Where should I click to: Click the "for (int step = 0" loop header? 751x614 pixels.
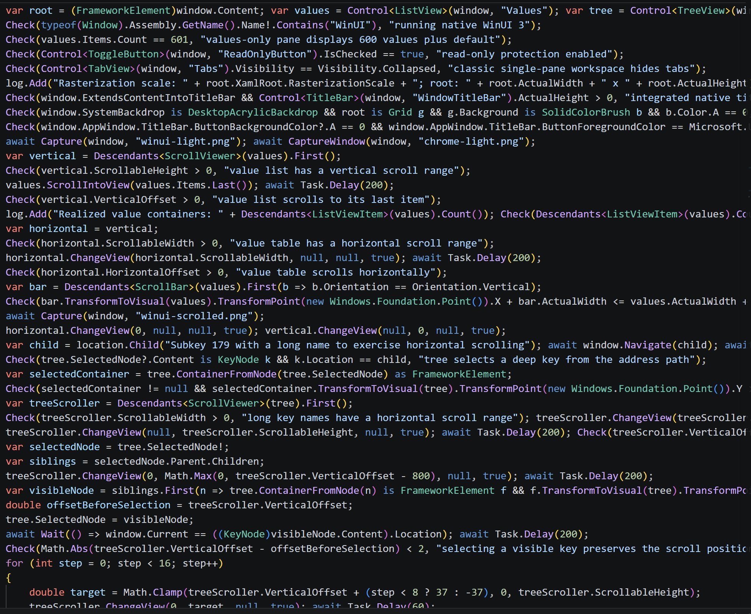click(x=114, y=563)
